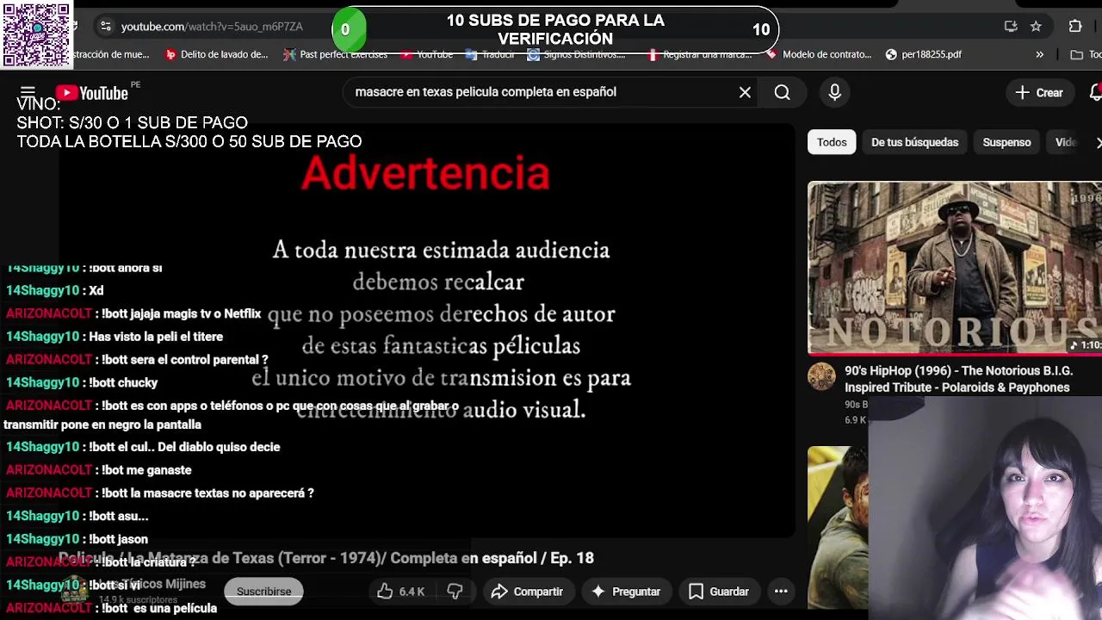Start voice search with the microphone
This screenshot has width=1102, height=620.
click(834, 92)
